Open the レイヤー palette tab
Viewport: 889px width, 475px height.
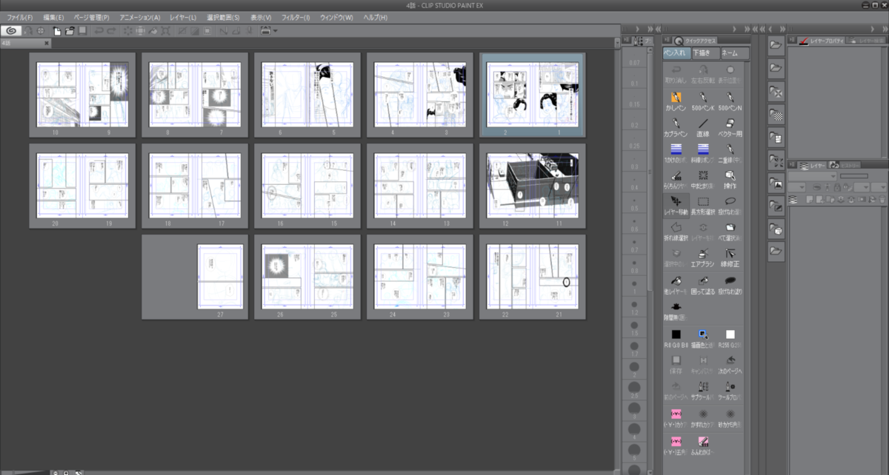(812, 164)
